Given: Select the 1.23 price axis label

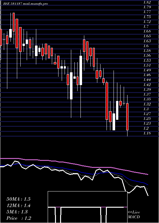Looking at the screenshot, I should tap(147, 124).
